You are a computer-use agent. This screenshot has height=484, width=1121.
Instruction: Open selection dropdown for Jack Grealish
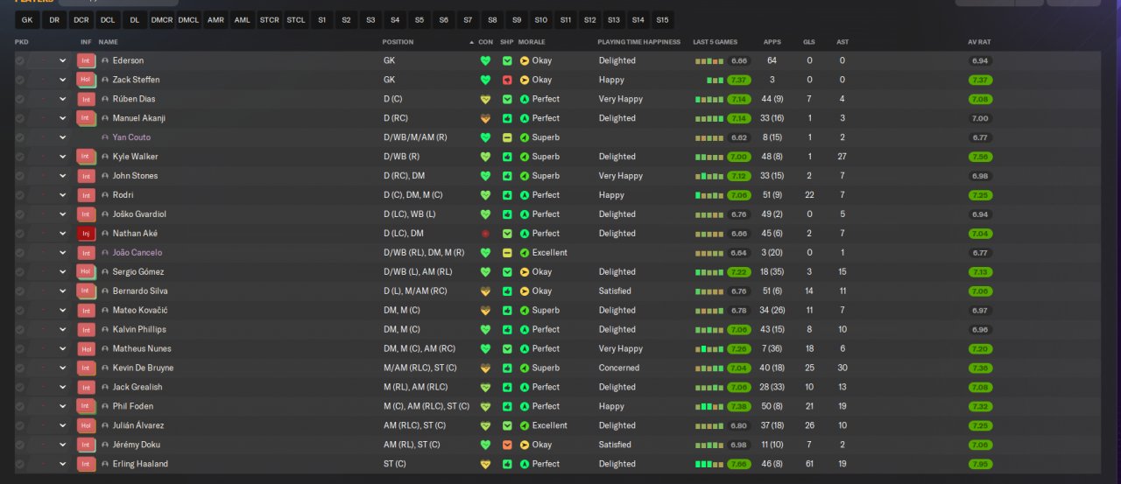click(62, 387)
